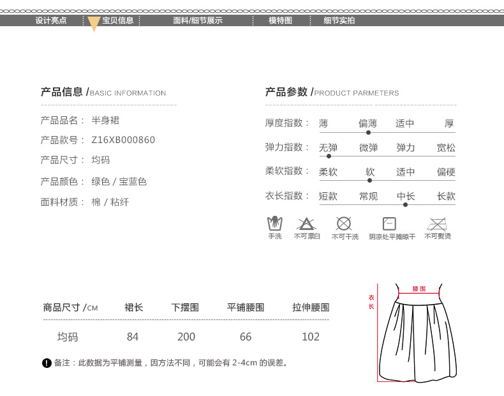The width and height of the screenshot is (504, 396).
Task: Click the 衣长指数 slider dot at 中长
Action: (x=405, y=204)
